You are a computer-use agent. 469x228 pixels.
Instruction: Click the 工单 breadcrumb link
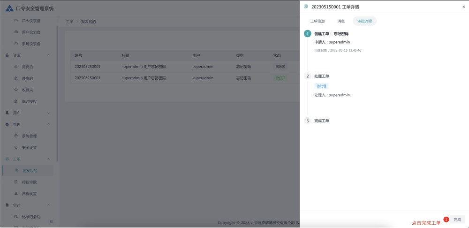tap(69, 22)
